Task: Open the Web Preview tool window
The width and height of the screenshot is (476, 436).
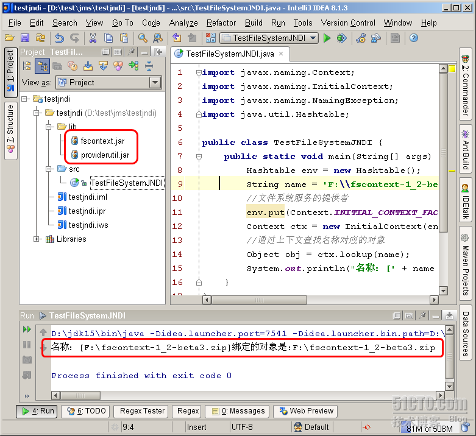Action: (x=306, y=411)
